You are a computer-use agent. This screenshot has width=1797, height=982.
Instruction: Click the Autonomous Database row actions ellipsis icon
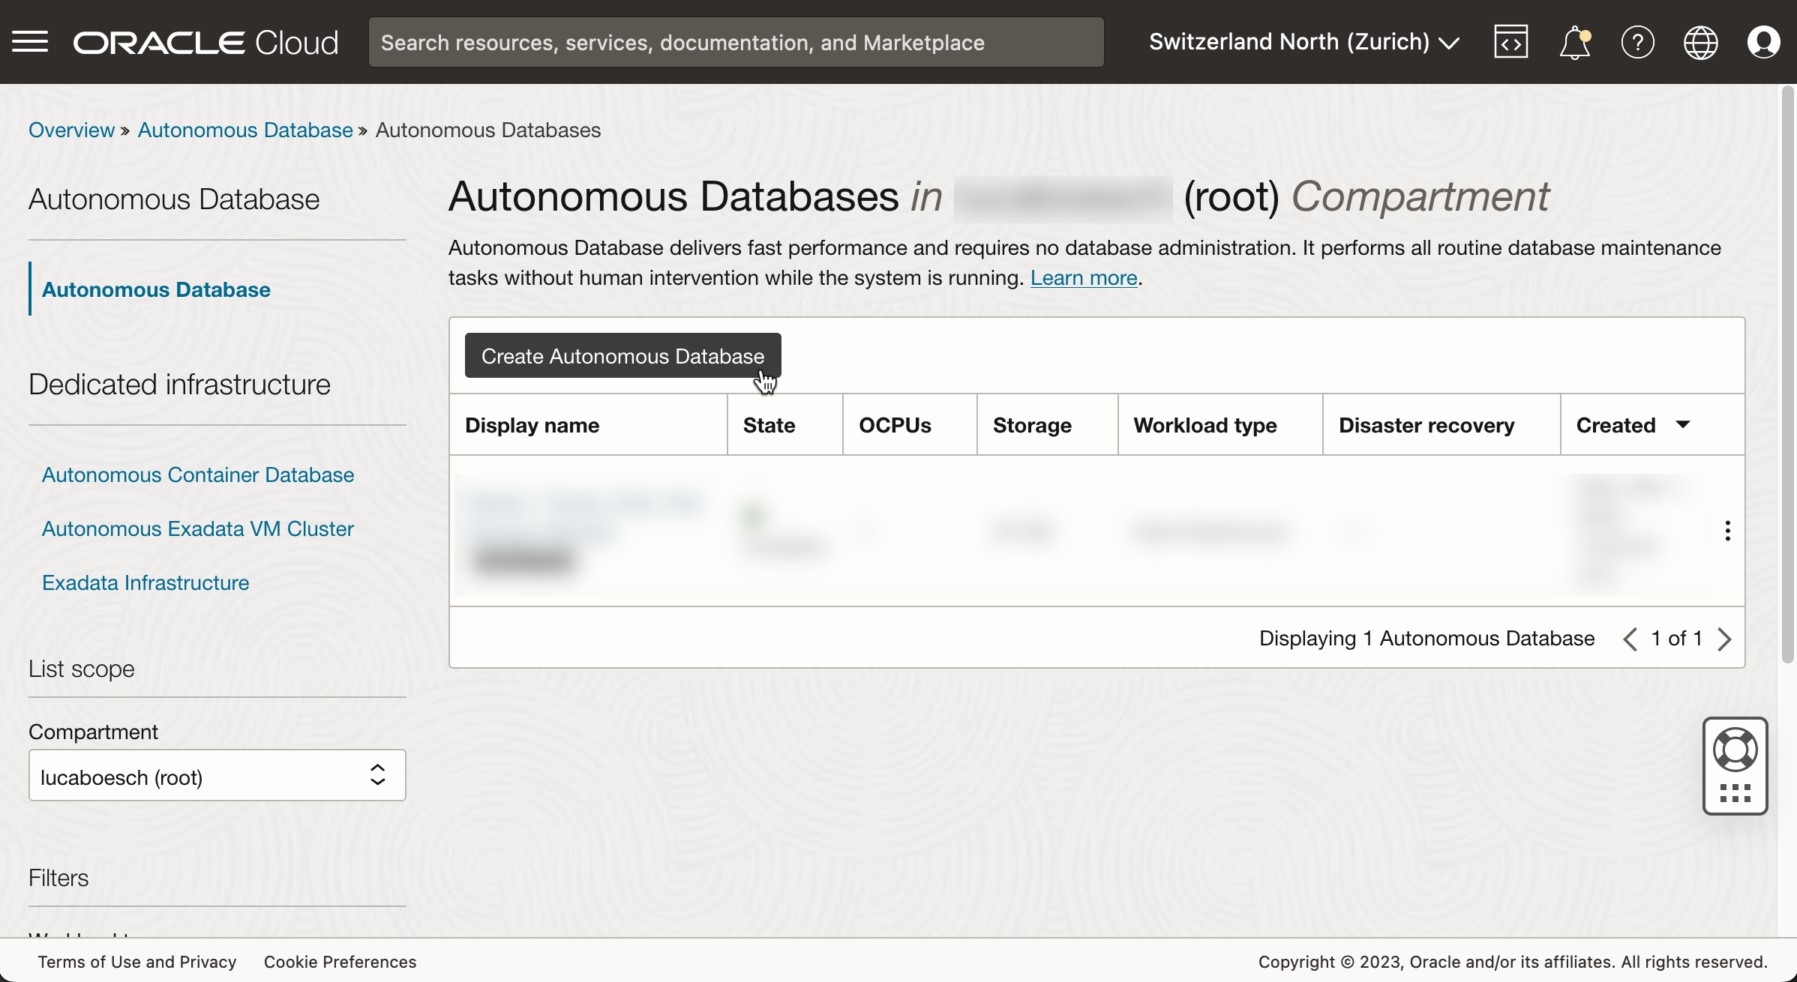tap(1728, 530)
